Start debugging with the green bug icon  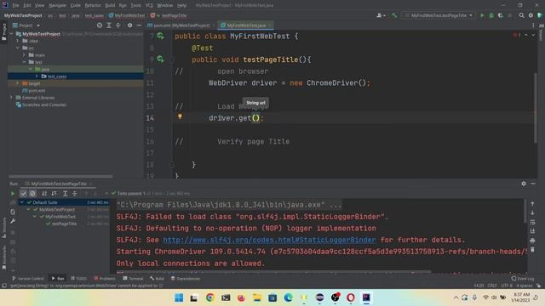[491, 15]
